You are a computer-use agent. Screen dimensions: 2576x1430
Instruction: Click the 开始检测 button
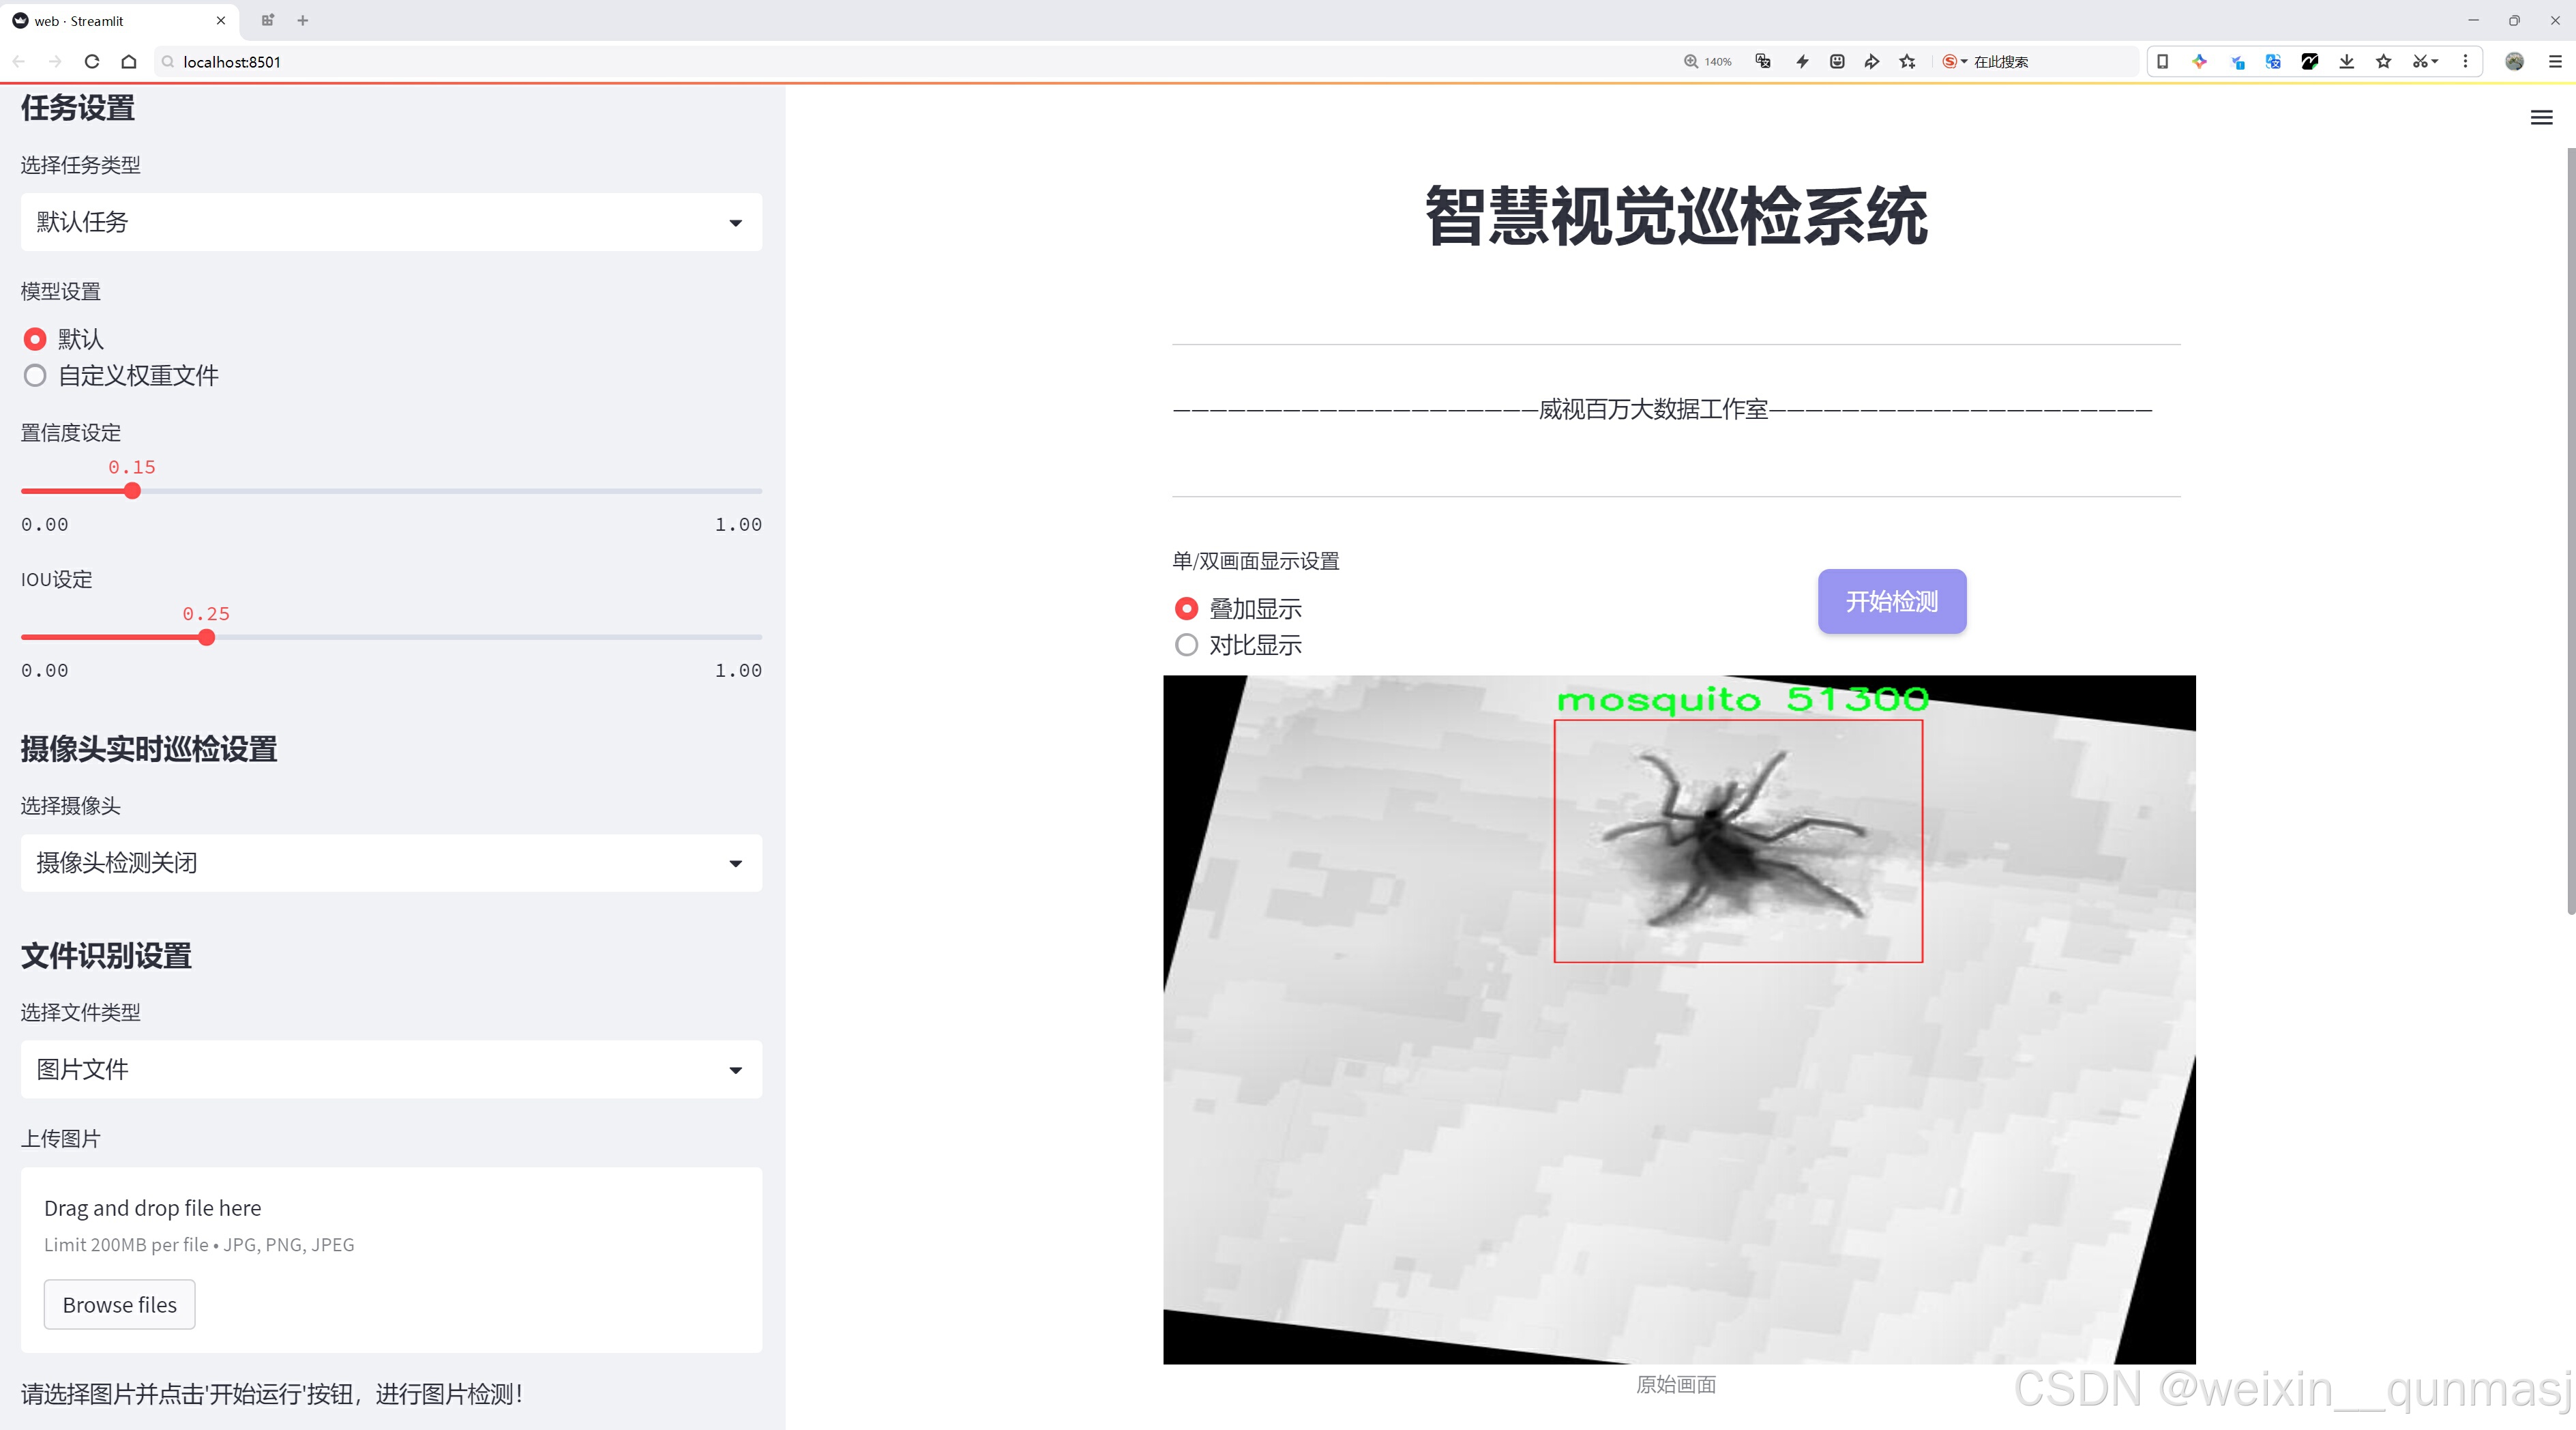1891,601
